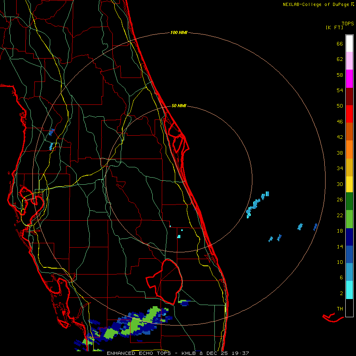Click the legend value '54'
This screenshot has width=356, height=356.
(340, 90)
